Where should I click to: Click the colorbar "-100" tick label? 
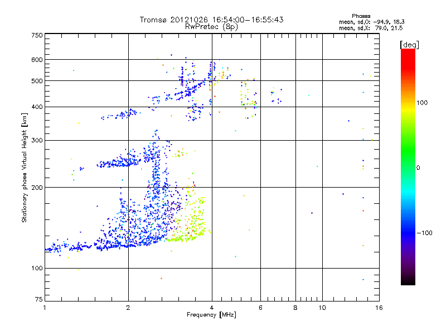(424, 233)
